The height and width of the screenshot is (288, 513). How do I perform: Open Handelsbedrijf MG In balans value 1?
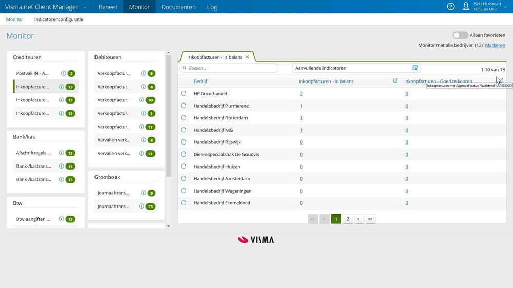301,130
